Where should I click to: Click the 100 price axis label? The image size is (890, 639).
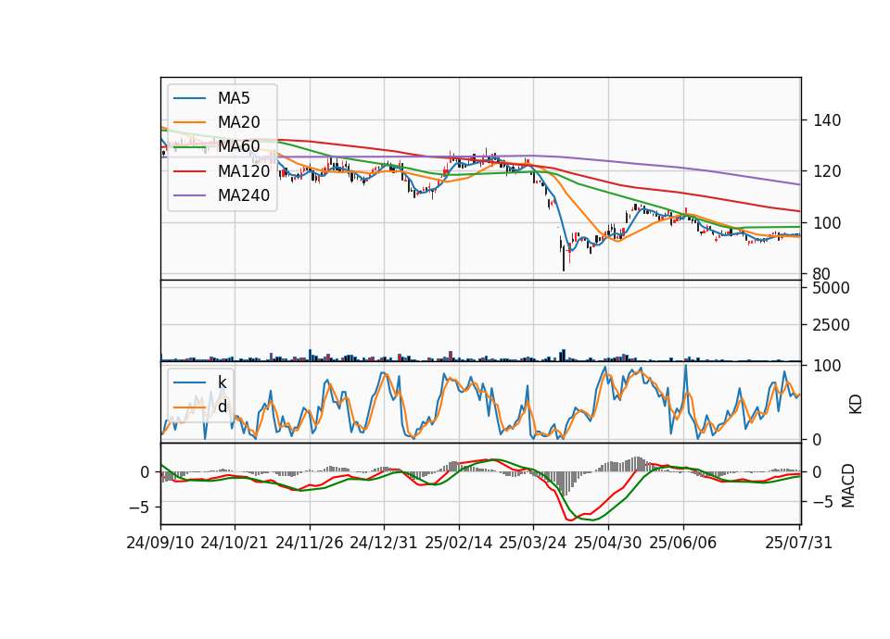[827, 223]
